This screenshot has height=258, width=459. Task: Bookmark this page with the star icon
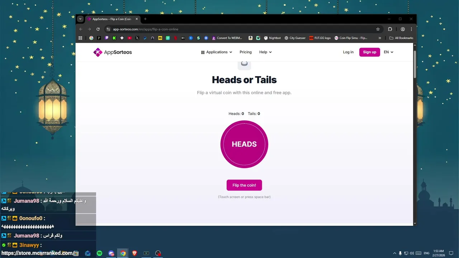pyautogui.click(x=378, y=29)
